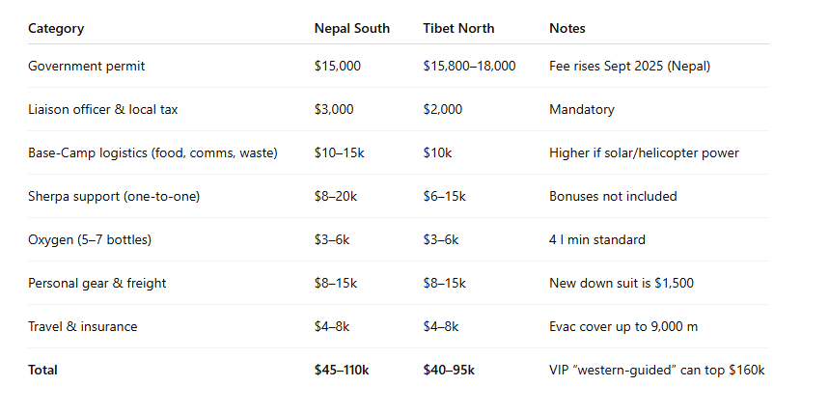
Task: Click the Notes column header
Action: coord(566,29)
